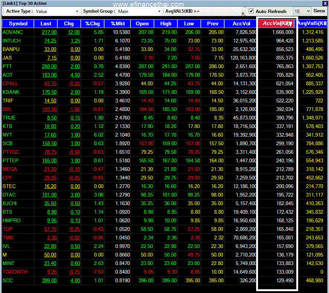The image size is (329, 293).
Task: Select the MEGA symbol
Action: point(10,169)
